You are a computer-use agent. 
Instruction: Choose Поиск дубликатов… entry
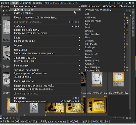click(x=45, y=81)
